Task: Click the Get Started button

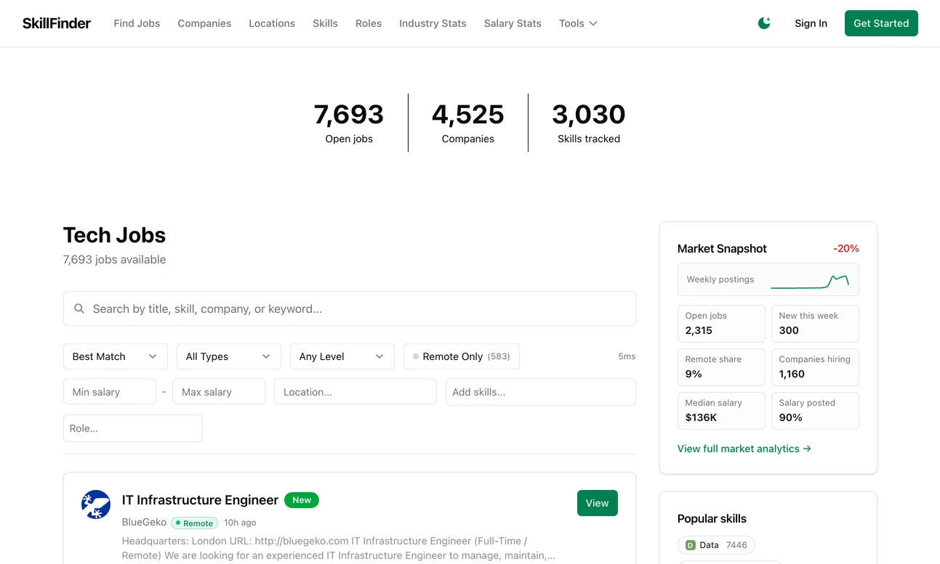Action: coord(881,23)
